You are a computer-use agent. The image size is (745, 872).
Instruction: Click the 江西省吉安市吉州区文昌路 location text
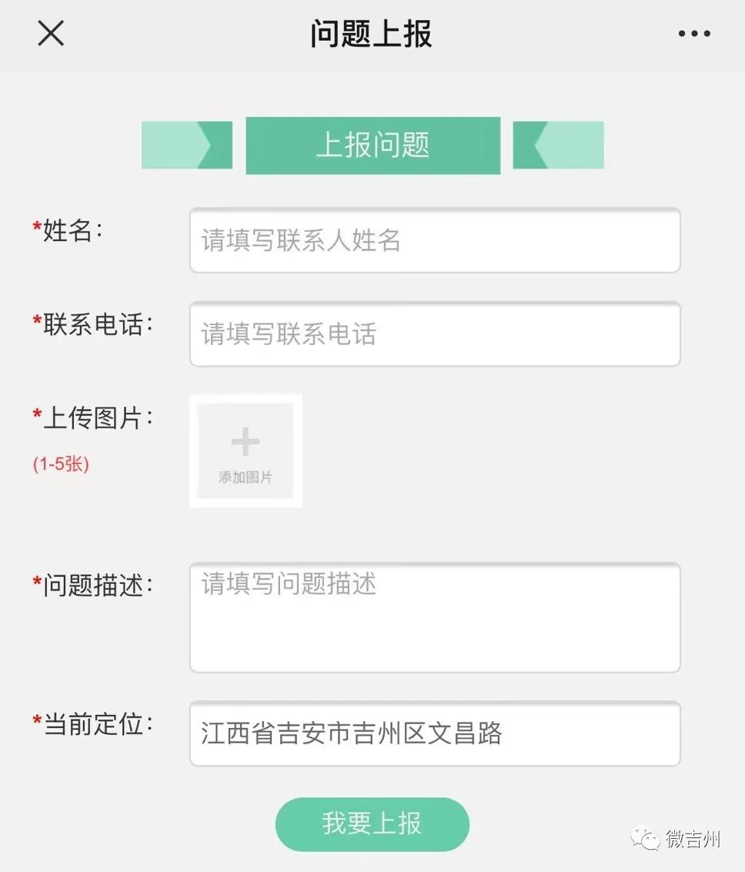(350, 734)
